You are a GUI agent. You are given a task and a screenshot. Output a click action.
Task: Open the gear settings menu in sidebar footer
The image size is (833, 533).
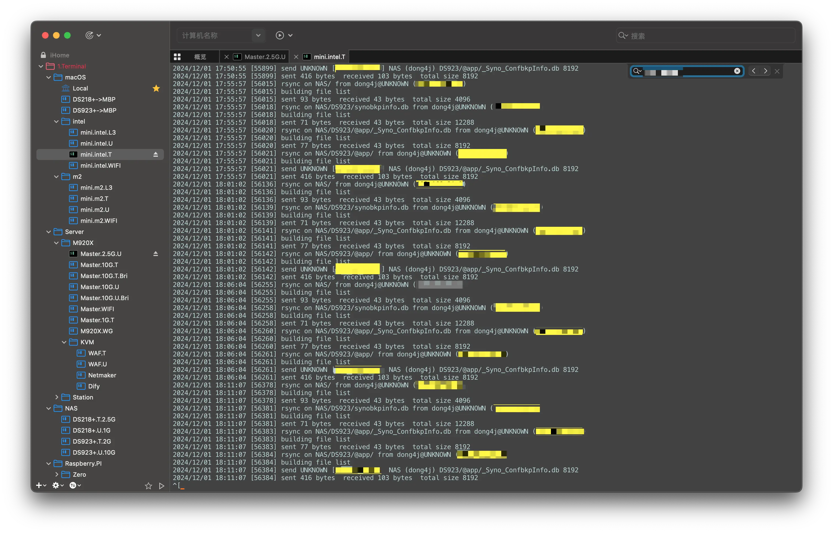[x=56, y=485]
